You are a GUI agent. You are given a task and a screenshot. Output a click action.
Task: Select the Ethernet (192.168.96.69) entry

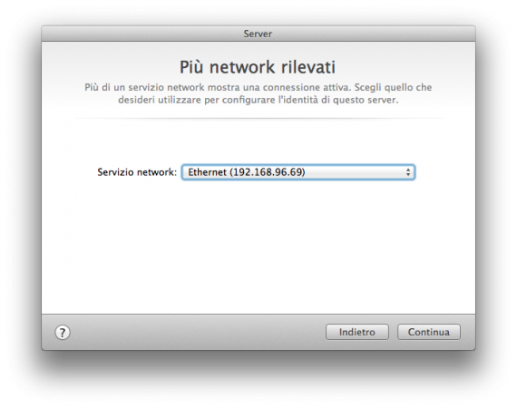[247, 172]
